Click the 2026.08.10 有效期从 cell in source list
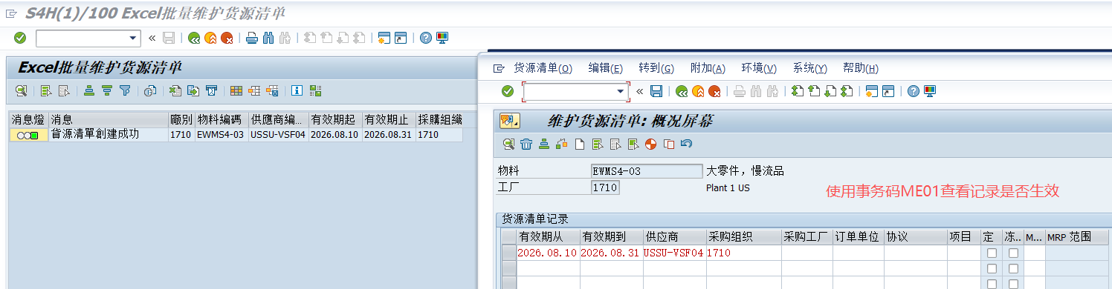 pos(548,253)
